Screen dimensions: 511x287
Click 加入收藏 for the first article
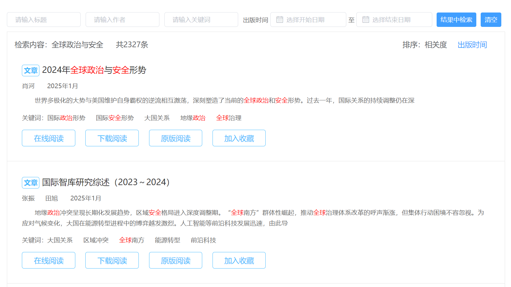pyautogui.click(x=239, y=138)
